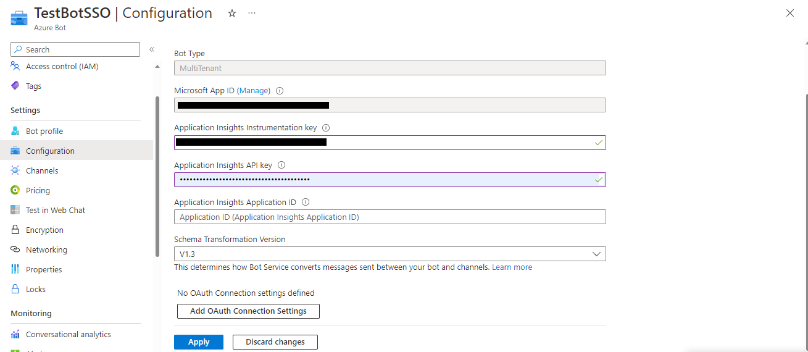The width and height of the screenshot is (808, 352).
Task: Focus the sidebar Search box
Action: pos(75,49)
